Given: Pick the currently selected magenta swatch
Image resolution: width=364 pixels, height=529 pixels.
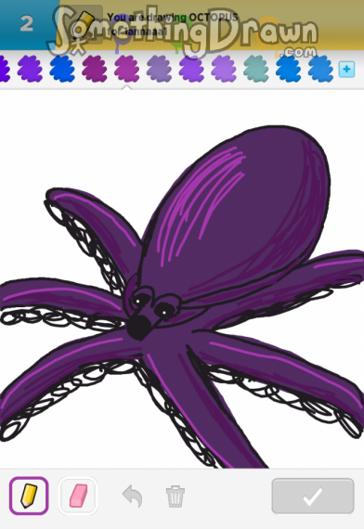Looking at the screenshot, I should [126, 69].
